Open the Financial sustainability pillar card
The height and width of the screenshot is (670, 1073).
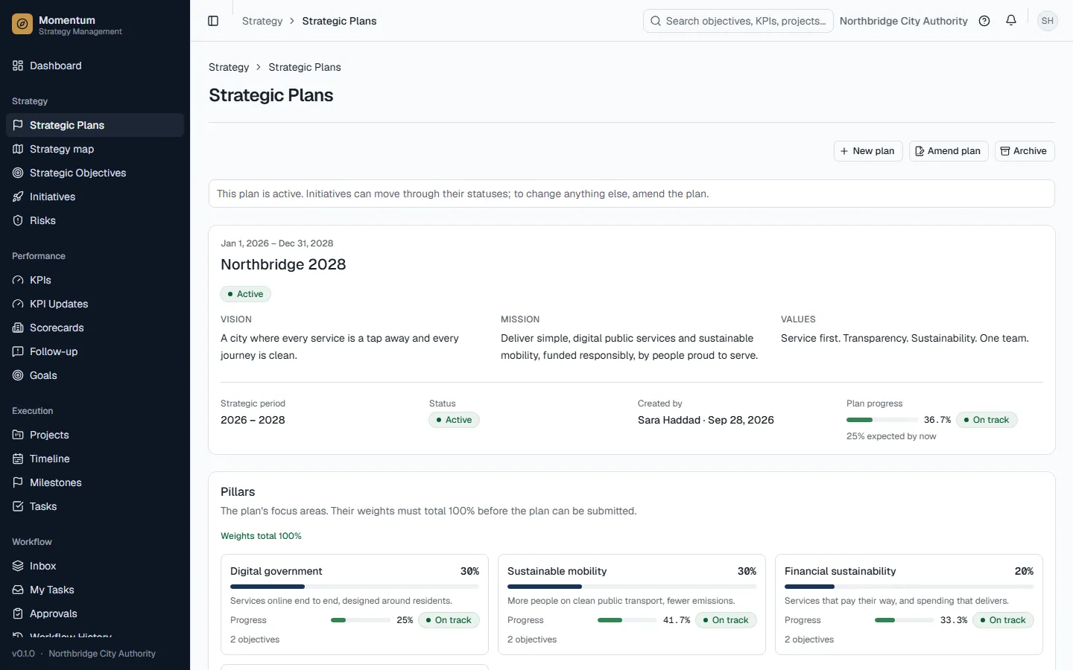909,604
